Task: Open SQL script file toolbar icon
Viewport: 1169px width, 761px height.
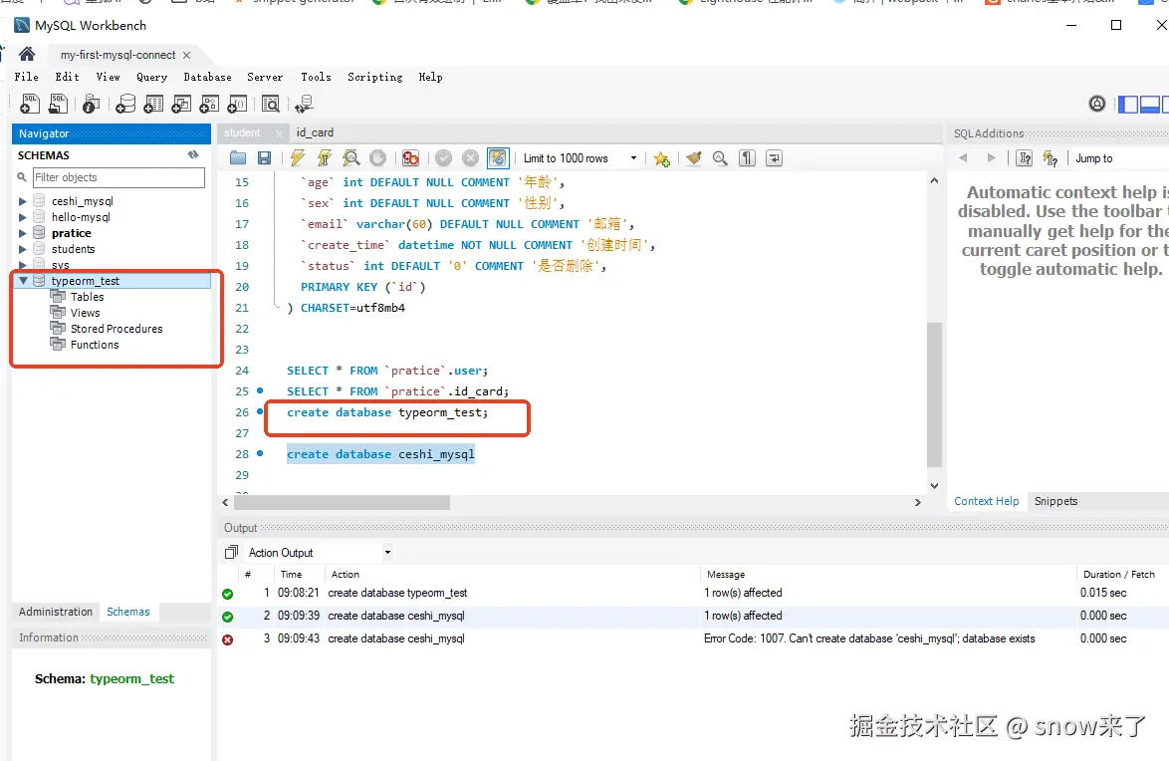Action: click(58, 104)
